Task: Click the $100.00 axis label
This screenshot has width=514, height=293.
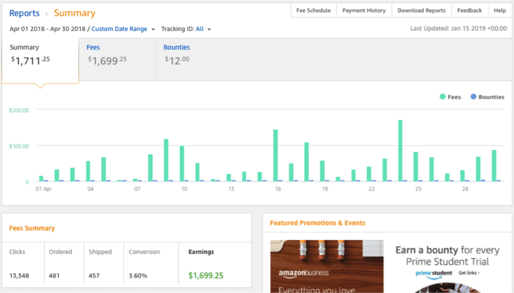Action: tap(19, 146)
